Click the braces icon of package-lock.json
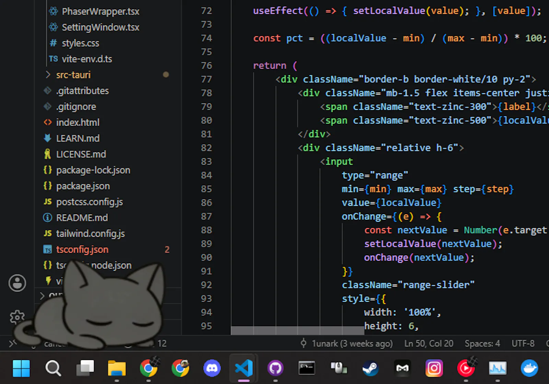 (x=48, y=170)
